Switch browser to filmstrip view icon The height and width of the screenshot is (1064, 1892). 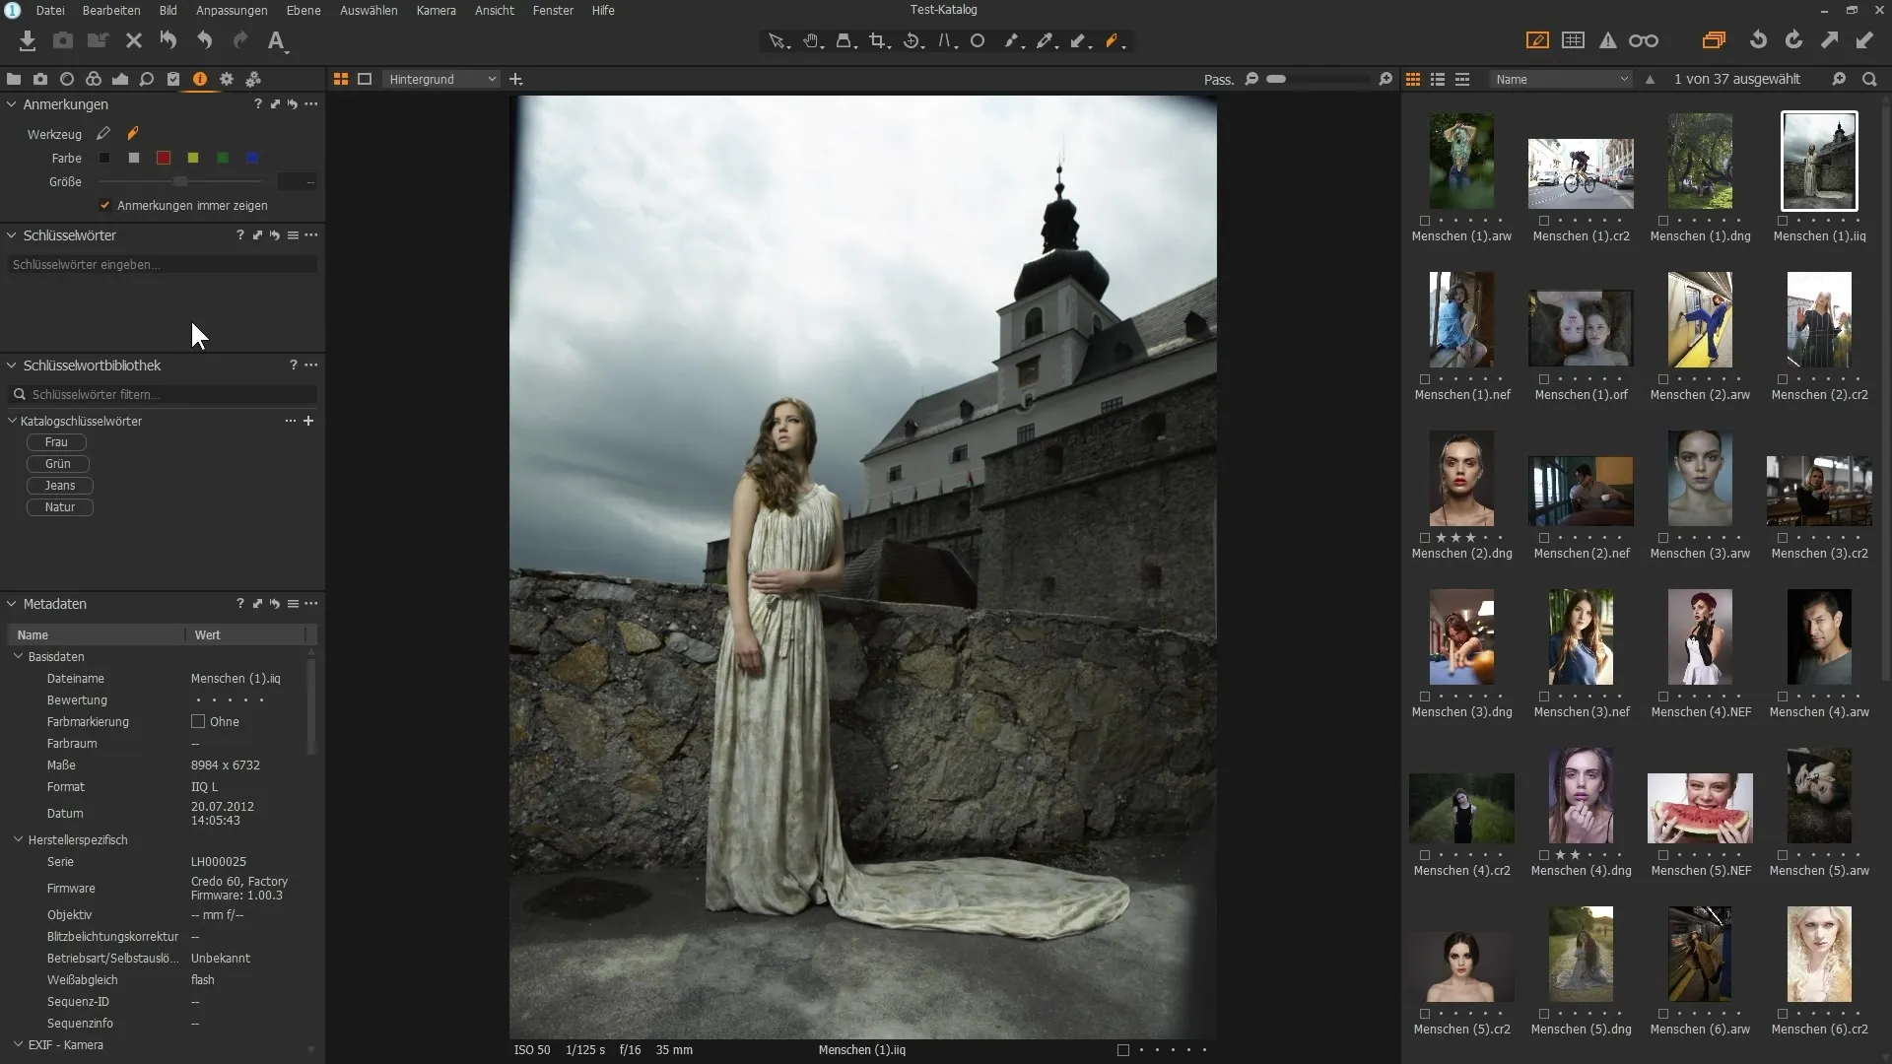tap(1462, 79)
